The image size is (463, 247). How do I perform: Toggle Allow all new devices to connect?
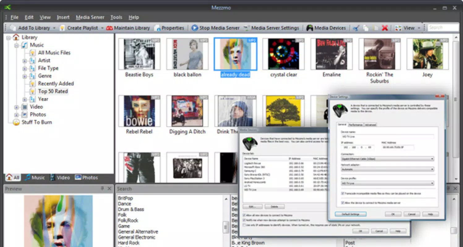tap(244, 215)
